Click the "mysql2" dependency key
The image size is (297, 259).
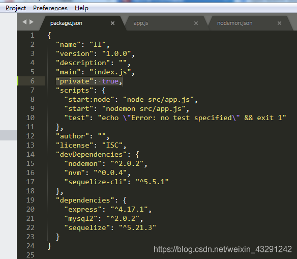pos(81,218)
